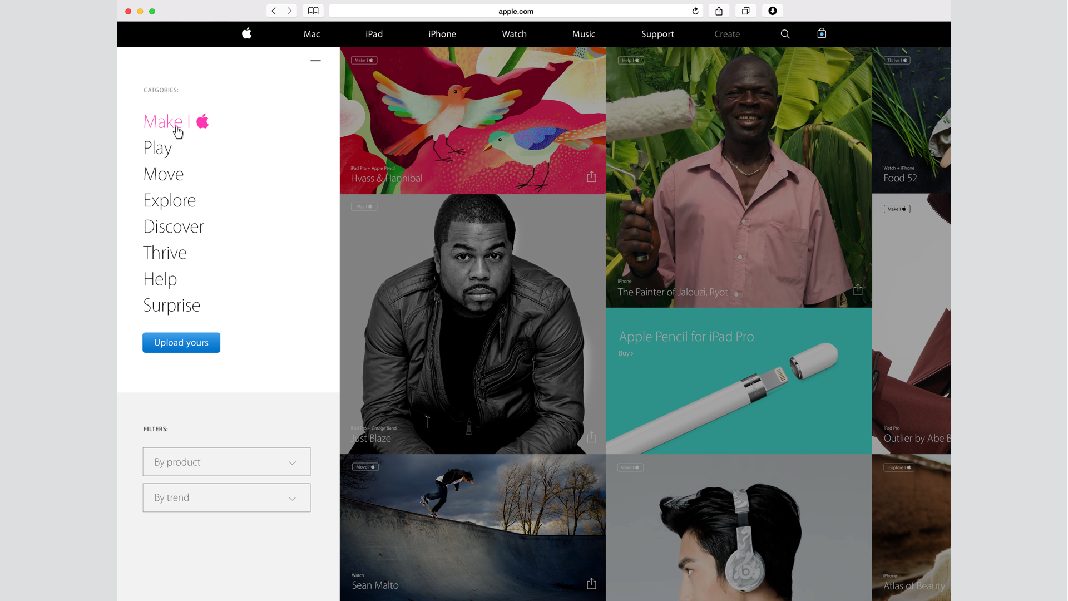Image resolution: width=1068 pixels, height=601 pixels.
Task: Click Play tag on Just Blaze tile
Action: pos(364,206)
